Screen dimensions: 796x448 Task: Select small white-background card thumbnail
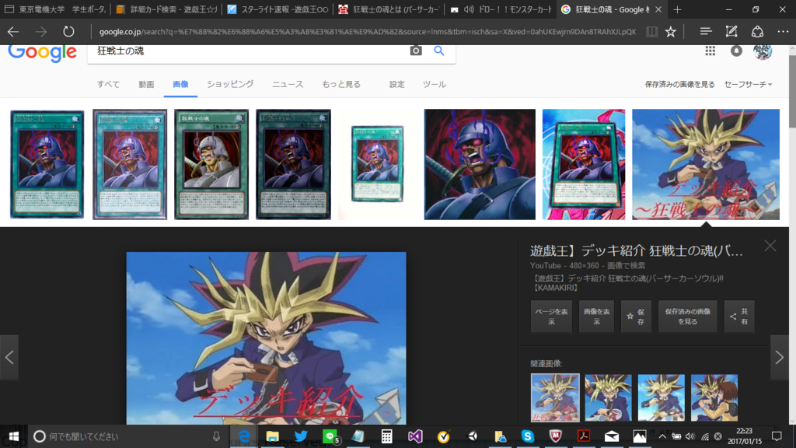(377, 164)
